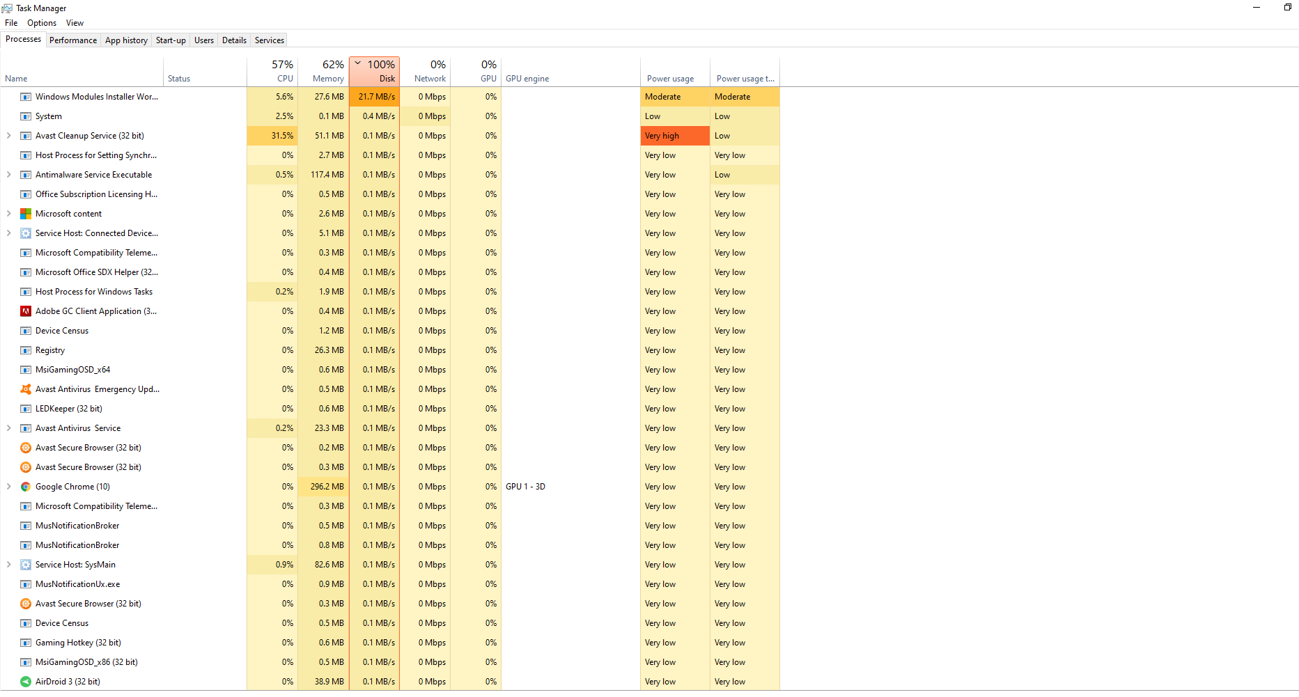This screenshot has height=697, width=1299.
Task: Click the Host Process for Setting Synchronization icon
Action: [x=26, y=155]
